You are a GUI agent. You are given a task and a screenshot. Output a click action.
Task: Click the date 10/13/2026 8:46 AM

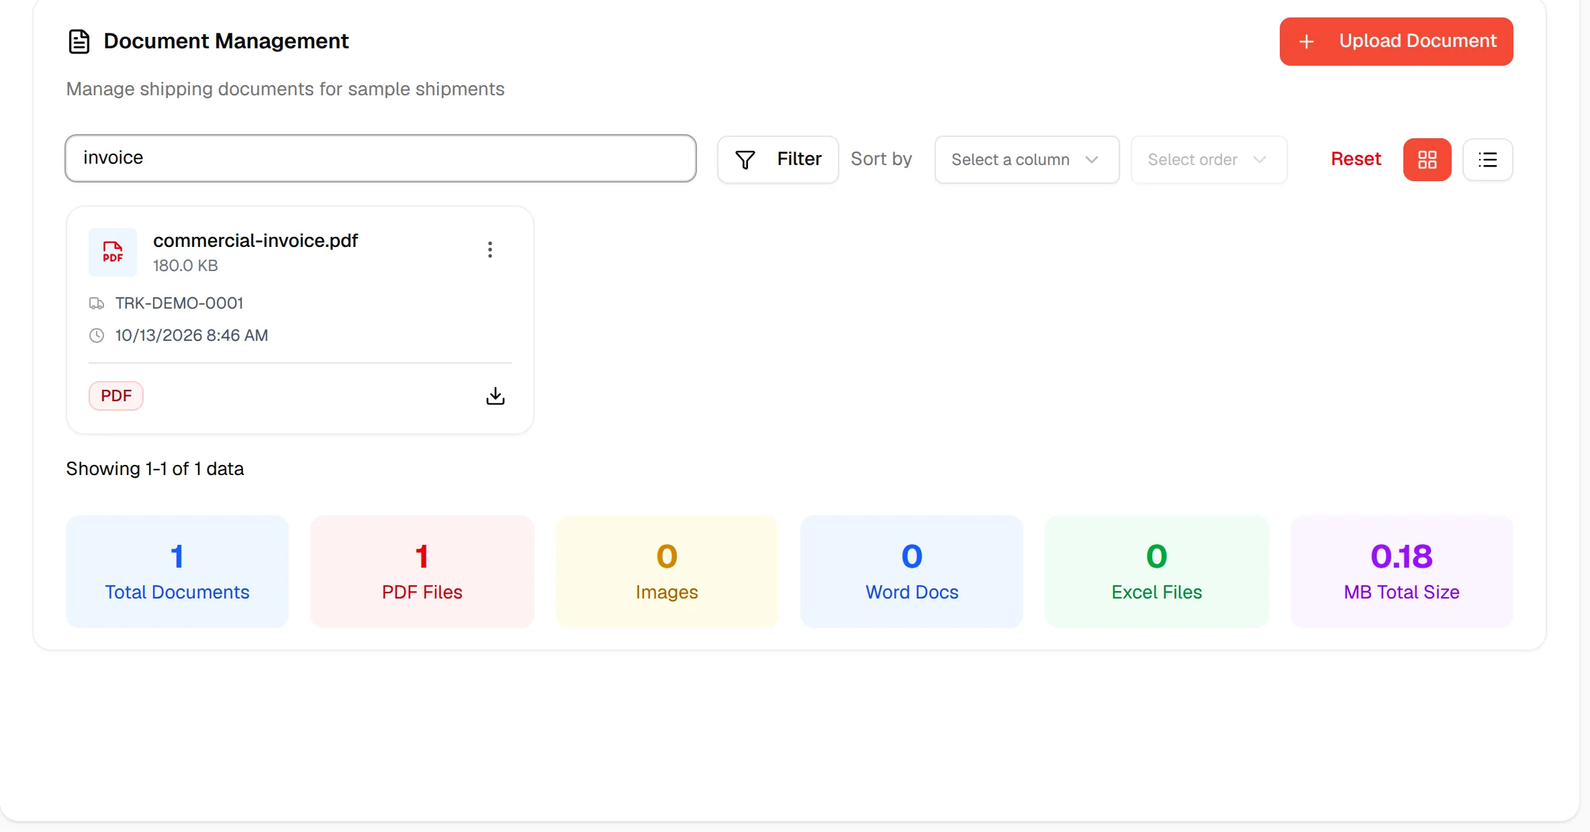(x=191, y=335)
